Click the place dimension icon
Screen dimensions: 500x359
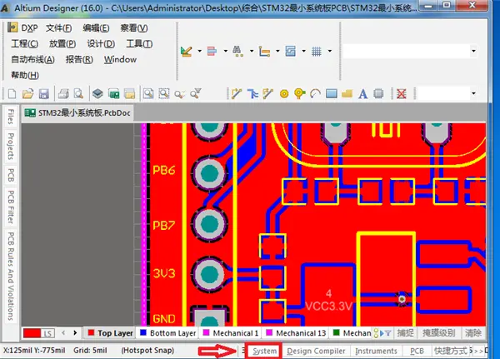(x=264, y=51)
